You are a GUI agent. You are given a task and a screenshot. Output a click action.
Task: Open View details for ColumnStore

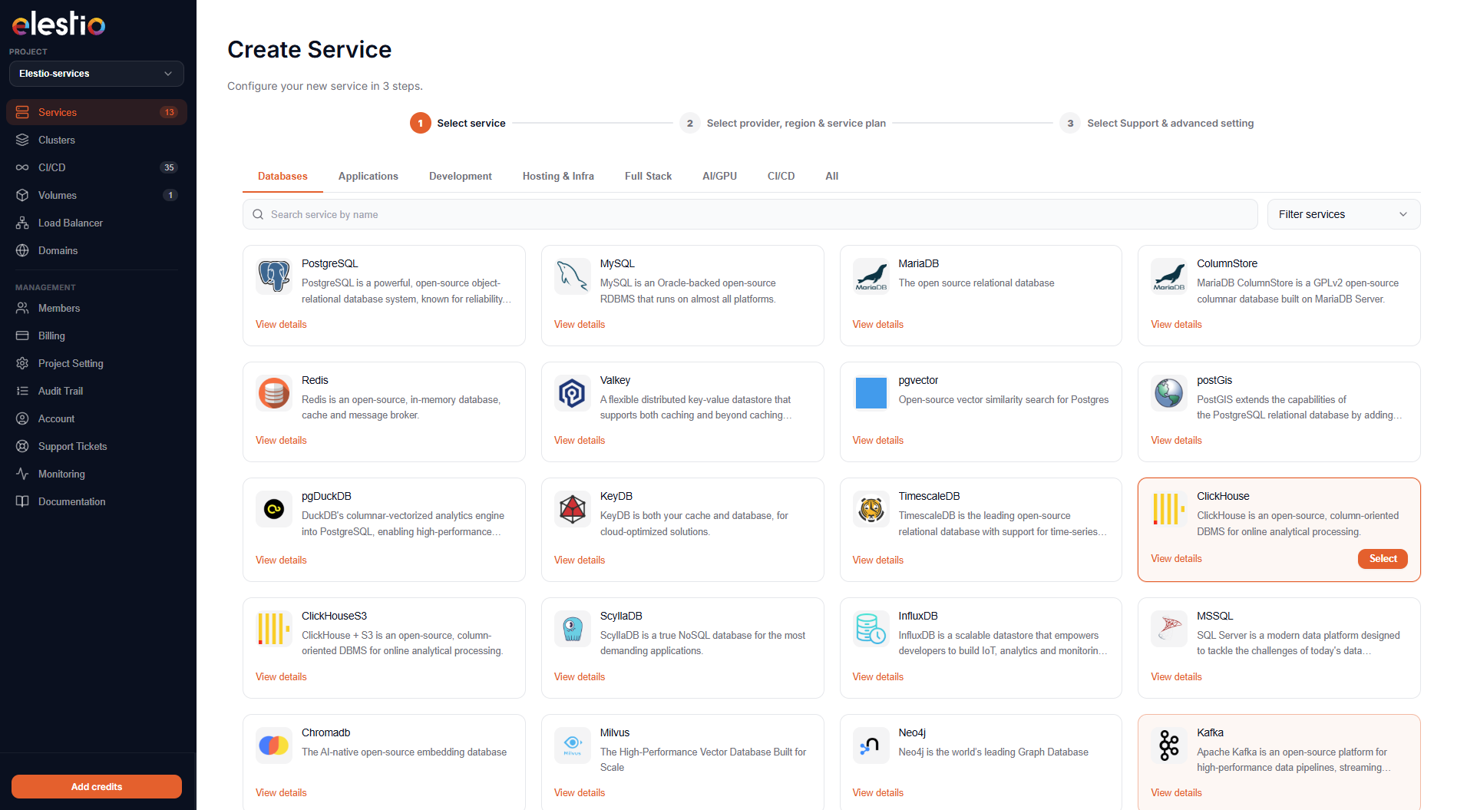click(1176, 324)
